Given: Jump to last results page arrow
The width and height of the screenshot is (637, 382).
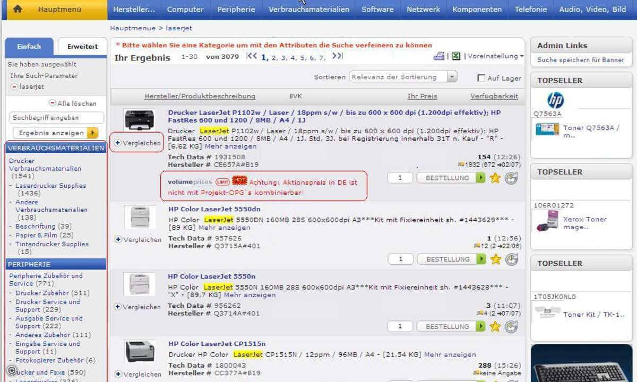Looking at the screenshot, I should point(337,56).
